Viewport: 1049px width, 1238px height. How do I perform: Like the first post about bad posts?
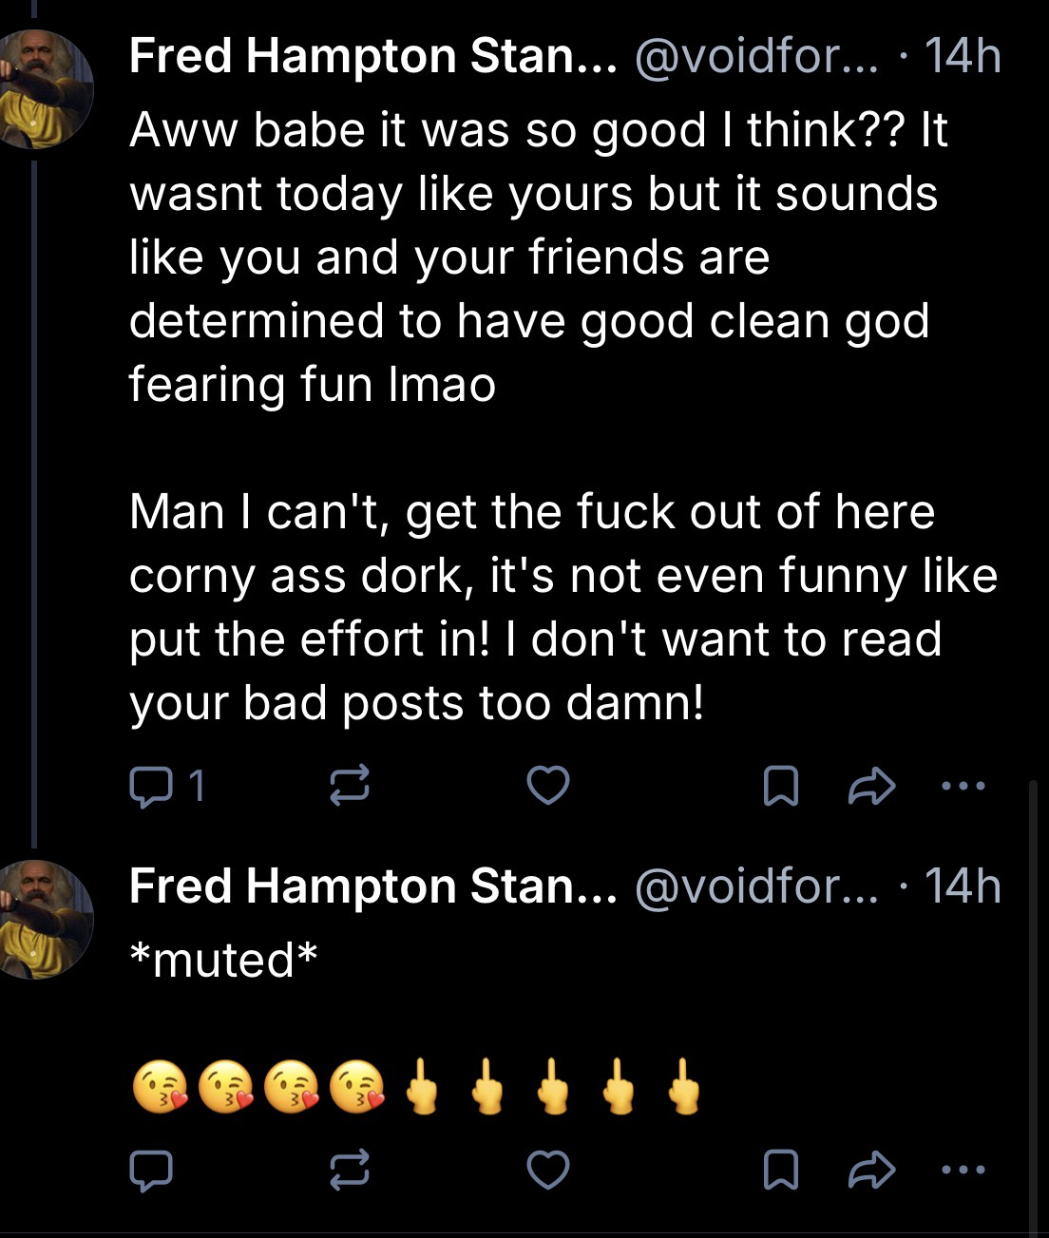click(x=548, y=787)
